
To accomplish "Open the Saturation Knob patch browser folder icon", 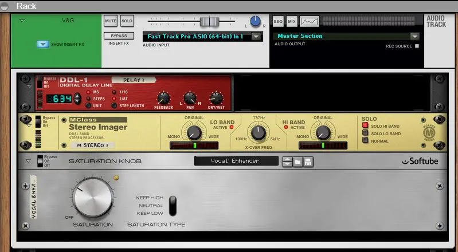I will [x=298, y=162].
